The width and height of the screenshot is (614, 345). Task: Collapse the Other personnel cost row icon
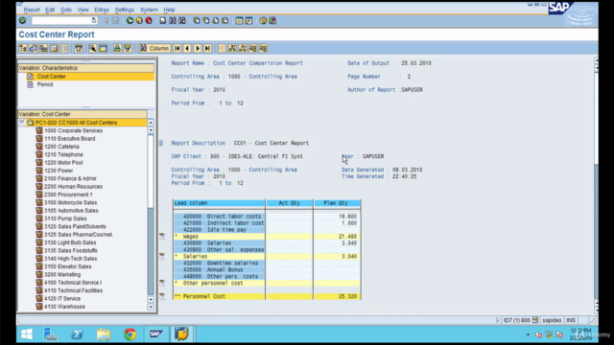(162, 283)
